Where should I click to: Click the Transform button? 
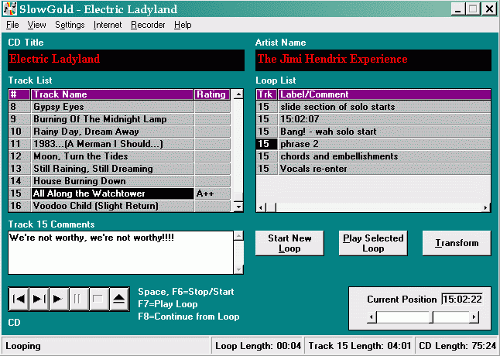click(457, 243)
